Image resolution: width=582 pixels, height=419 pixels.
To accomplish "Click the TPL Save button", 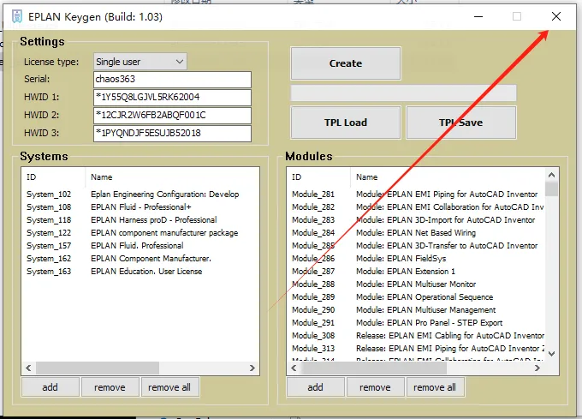I will 461,123.
